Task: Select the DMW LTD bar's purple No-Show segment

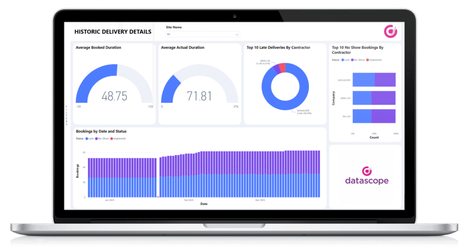Action: [x=383, y=98]
